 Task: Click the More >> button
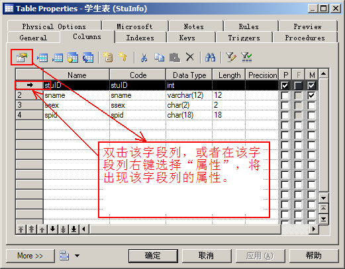30,256
